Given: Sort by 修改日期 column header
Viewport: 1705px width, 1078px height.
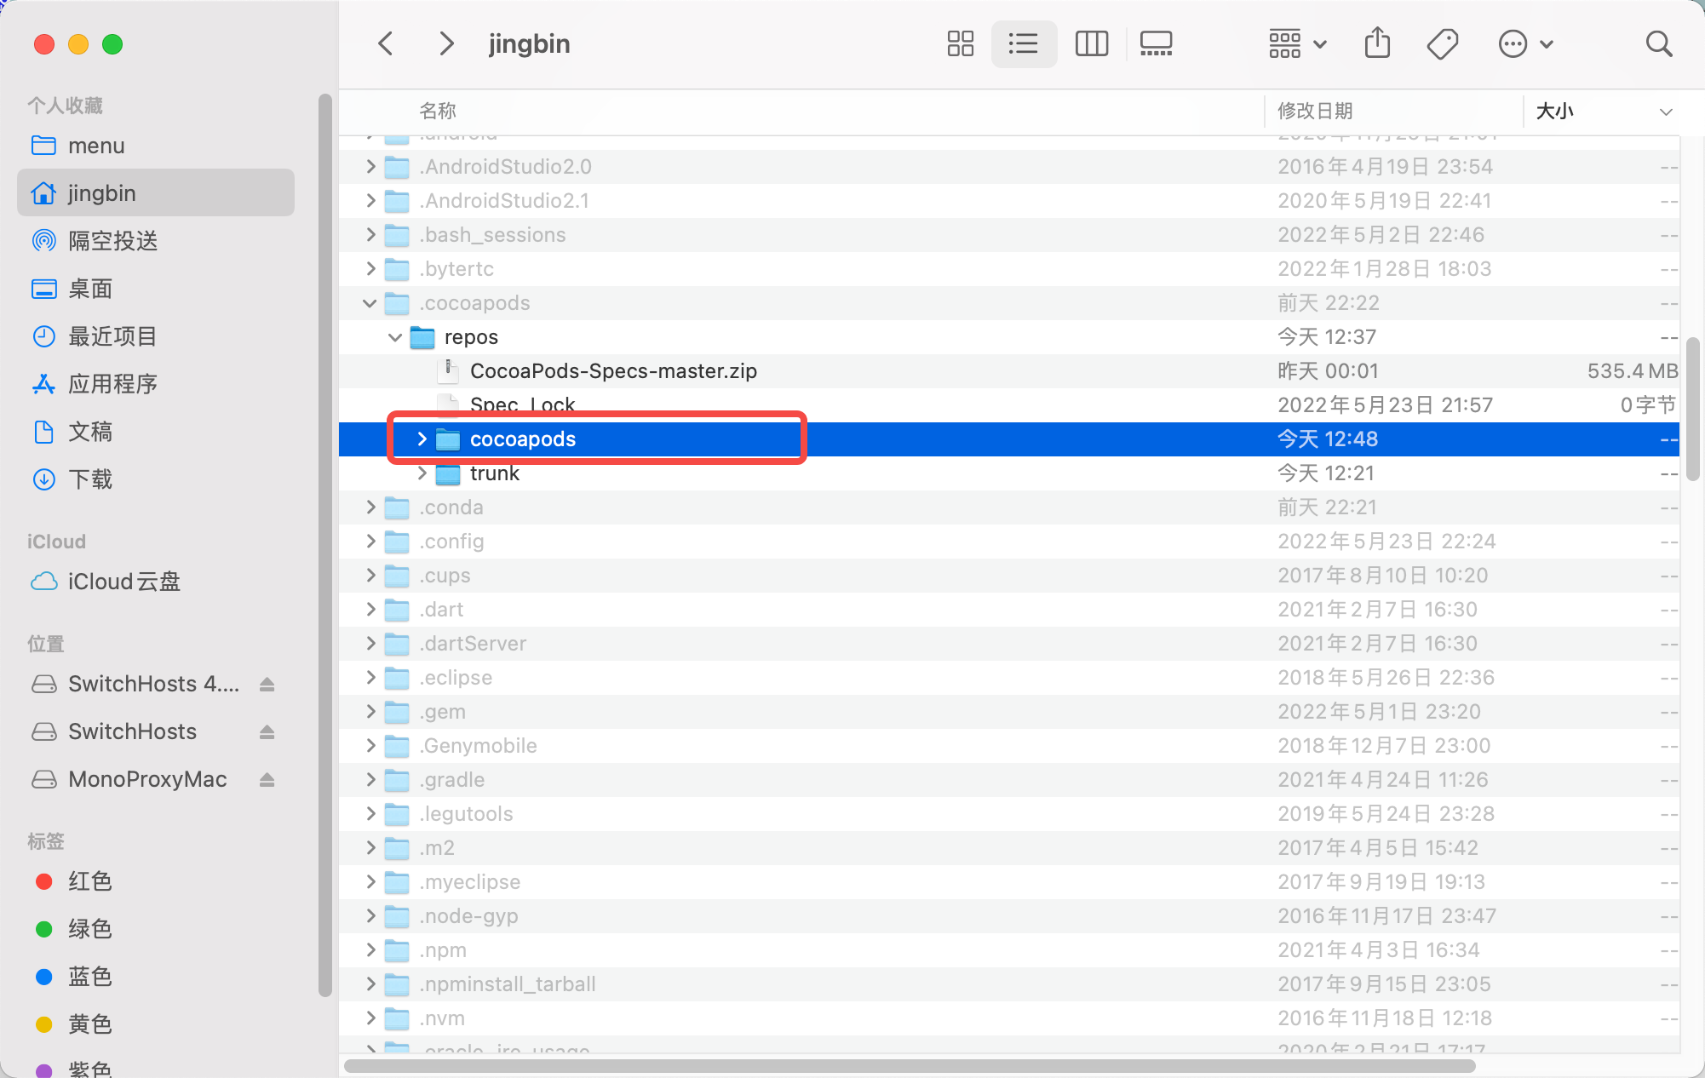Looking at the screenshot, I should pyautogui.click(x=1315, y=111).
